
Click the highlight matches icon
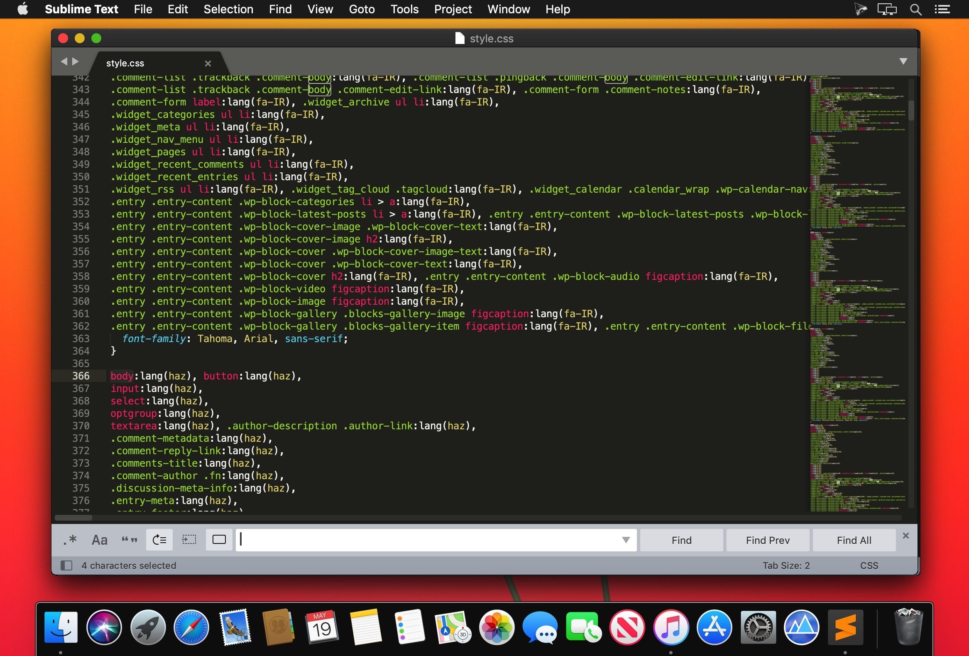tap(219, 540)
